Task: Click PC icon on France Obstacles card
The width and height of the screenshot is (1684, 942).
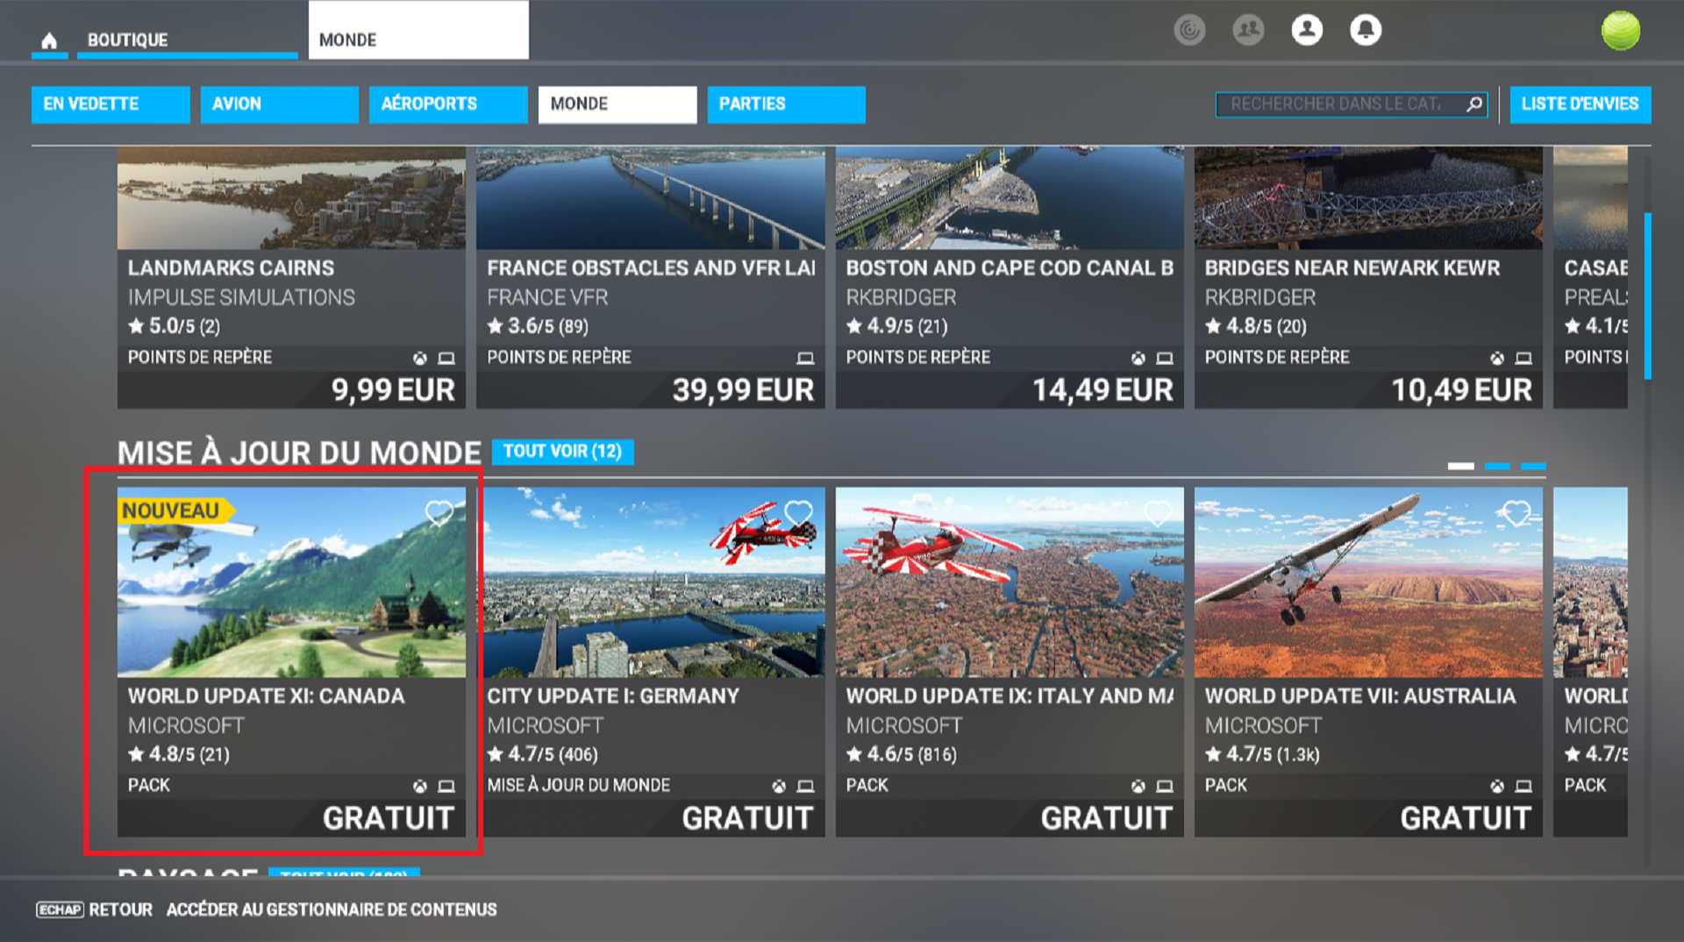Action: pos(805,358)
